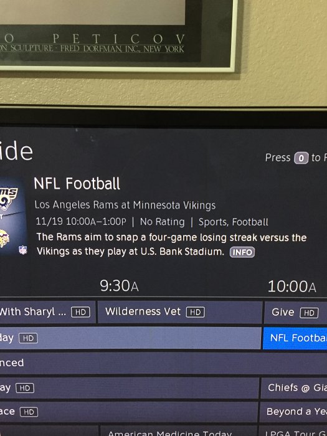Image resolution: width=327 pixels, height=436 pixels.
Task: Click HD badge beside With Sharyl listing
Action: tap(80, 312)
